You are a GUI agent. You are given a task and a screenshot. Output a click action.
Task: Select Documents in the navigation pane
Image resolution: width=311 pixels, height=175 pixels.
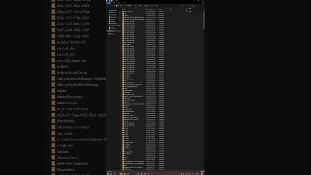pyautogui.click(x=113, y=17)
